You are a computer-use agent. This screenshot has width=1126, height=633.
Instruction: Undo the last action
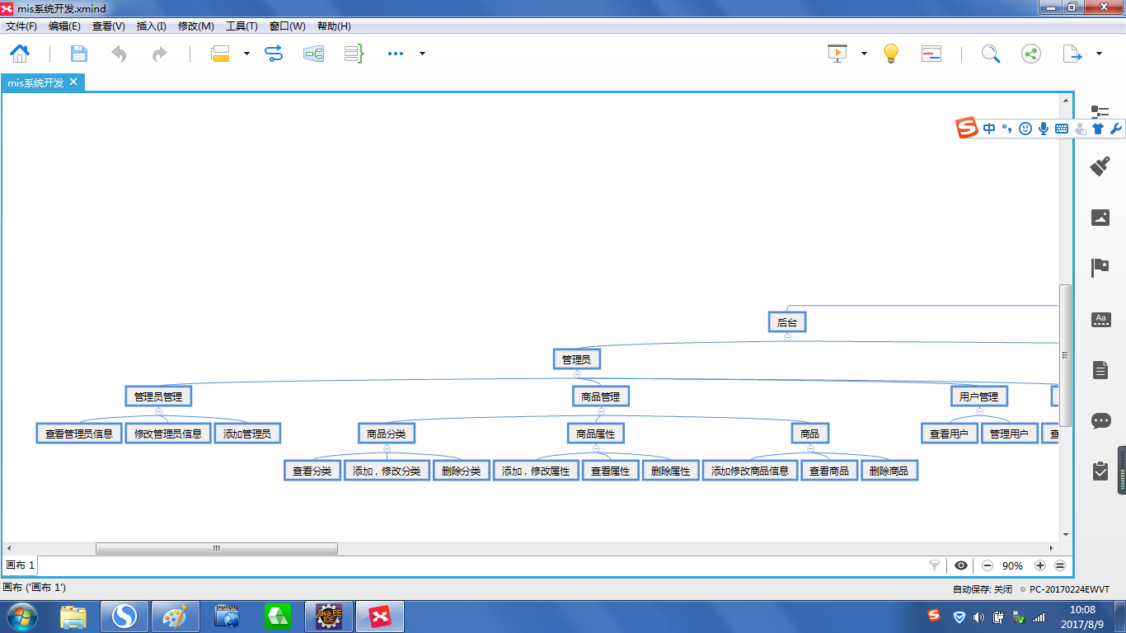(x=120, y=54)
